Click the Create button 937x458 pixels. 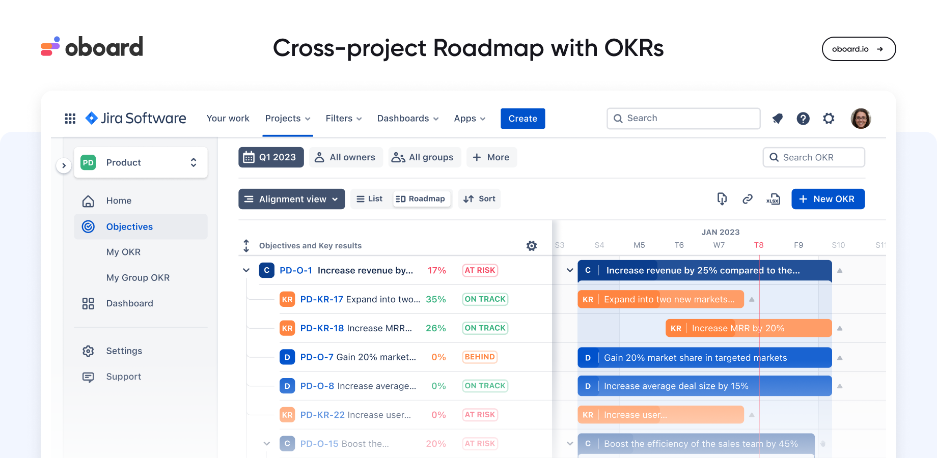(523, 119)
